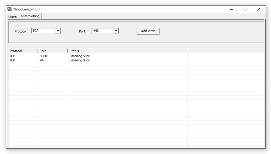Click Listening Succ status for port 8080
Viewport: 271px width, 154px height.
pos(80,56)
